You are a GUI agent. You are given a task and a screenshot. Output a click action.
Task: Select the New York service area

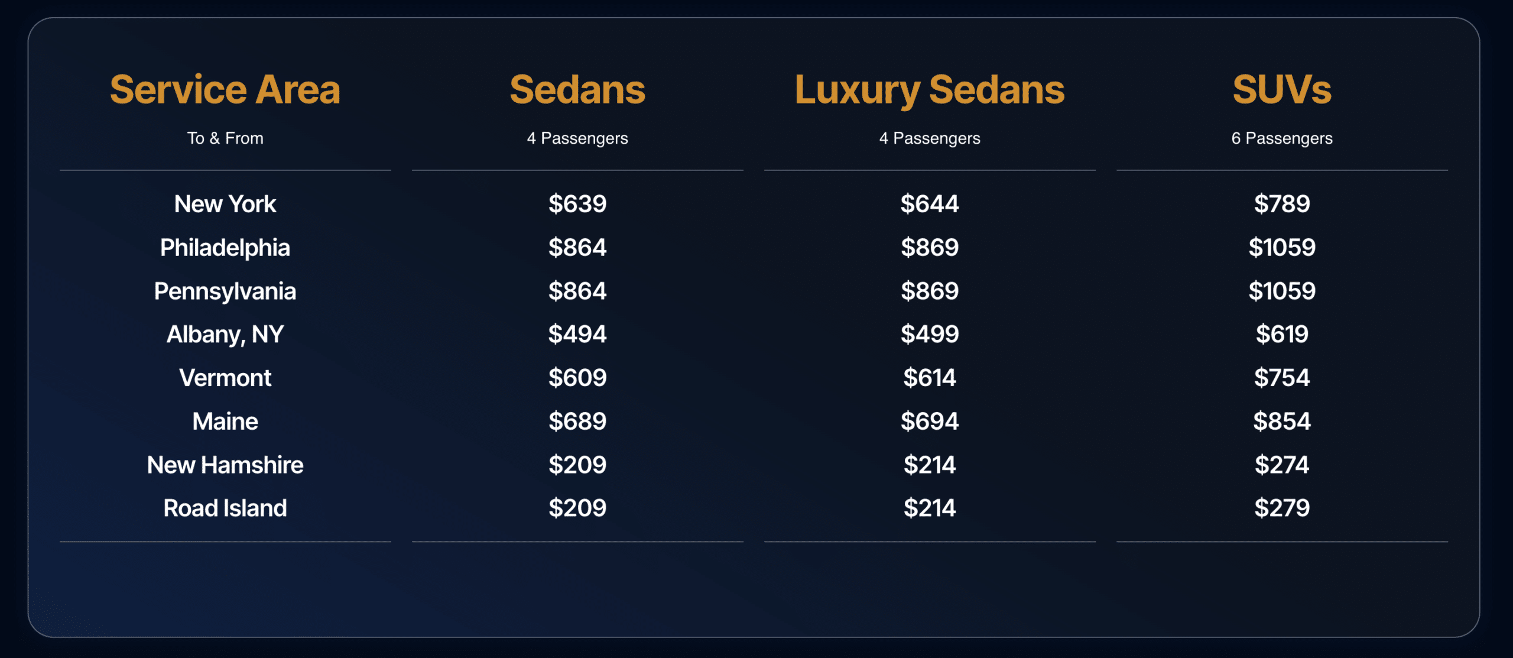[x=225, y=204]
